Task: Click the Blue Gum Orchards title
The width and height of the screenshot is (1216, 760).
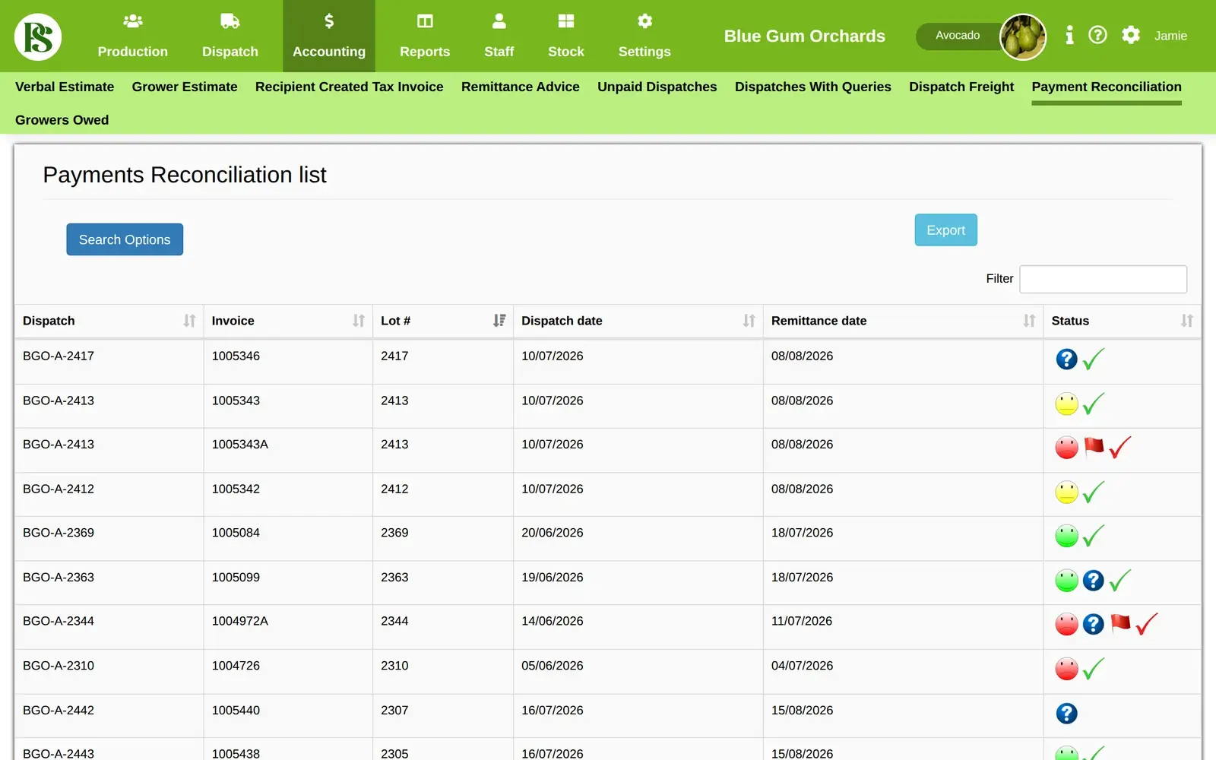Action: click(804, 36)
